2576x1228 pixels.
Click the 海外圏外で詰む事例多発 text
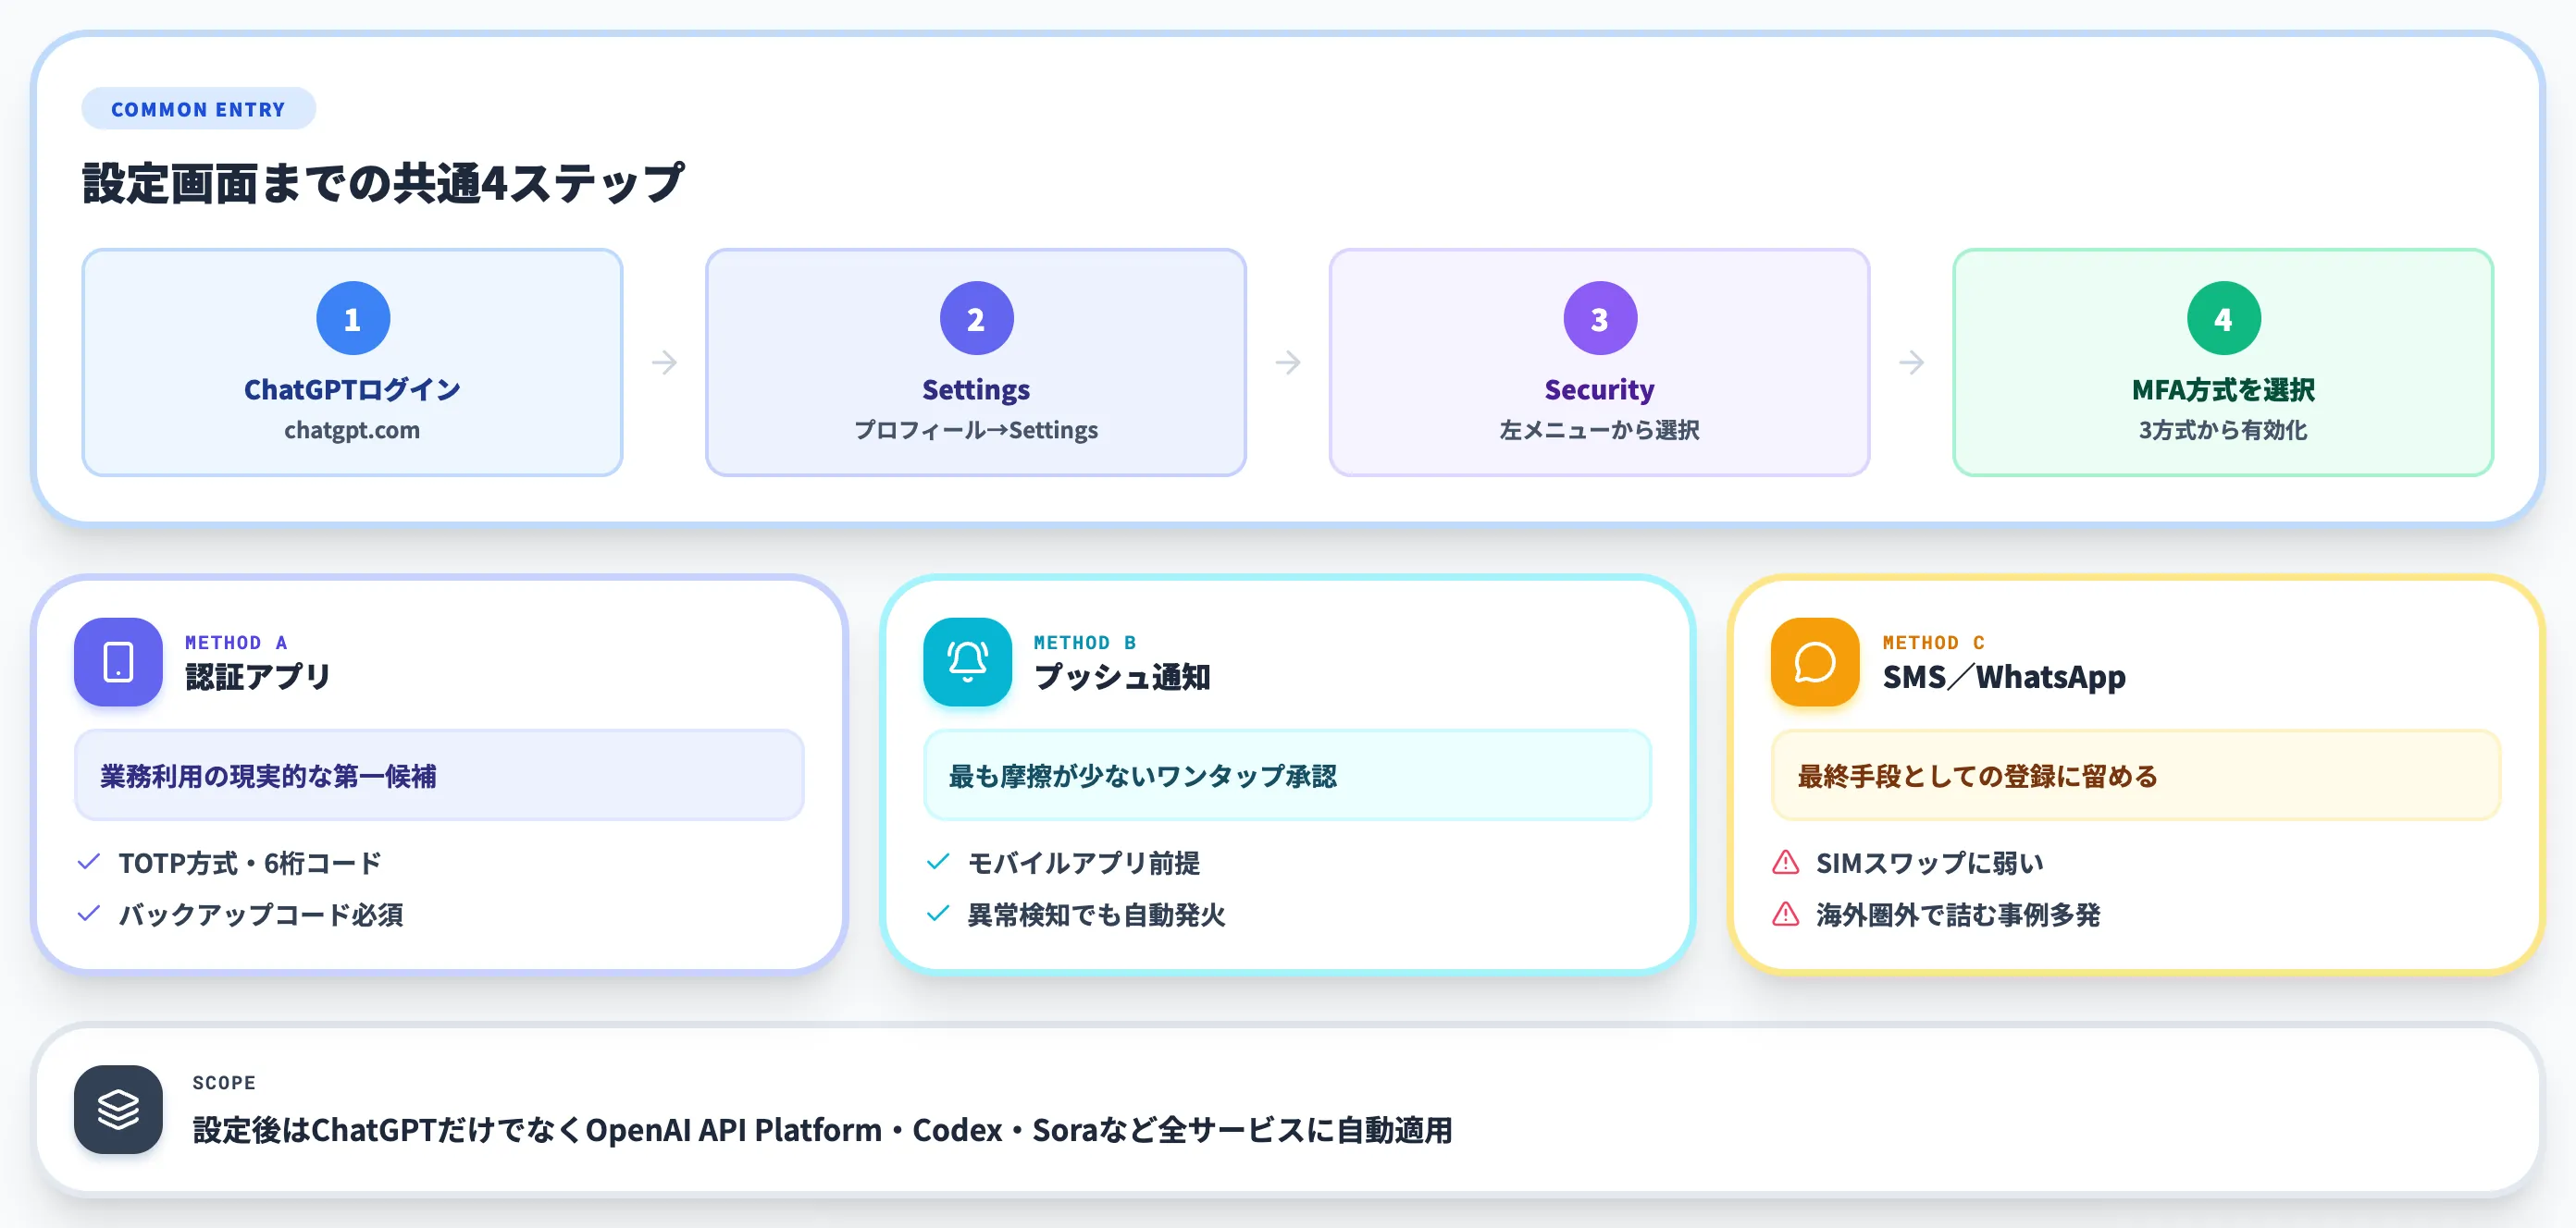click(x=1958, y=915)
